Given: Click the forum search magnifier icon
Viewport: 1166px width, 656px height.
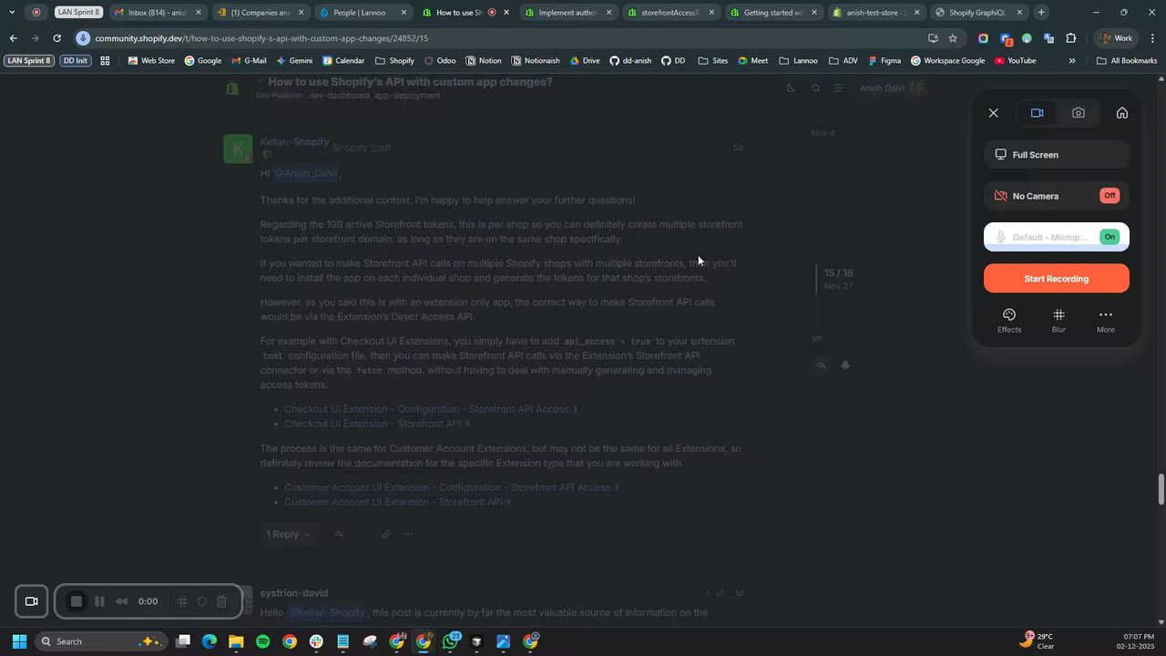Looking at the screenshot, I should (815, 88).
